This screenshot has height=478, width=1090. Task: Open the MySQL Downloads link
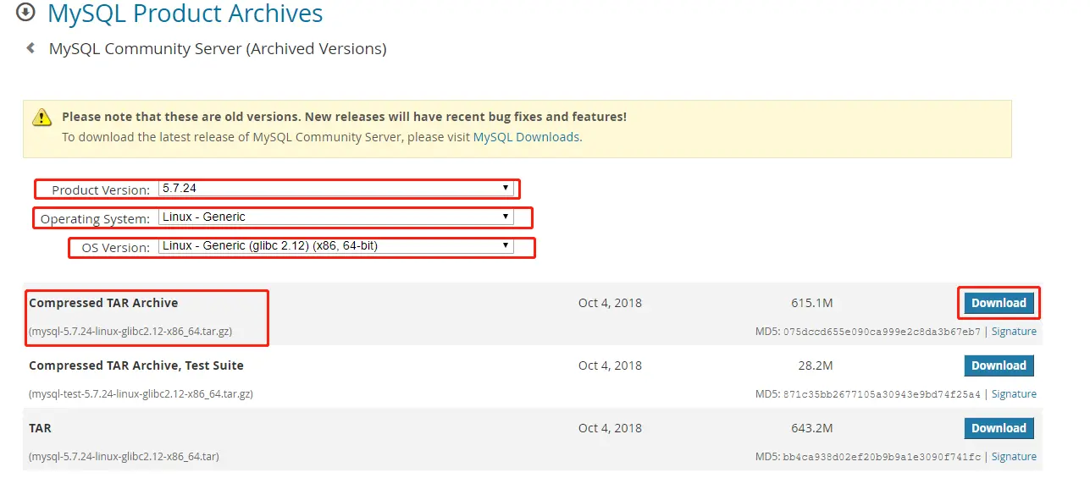pos(526,137)
